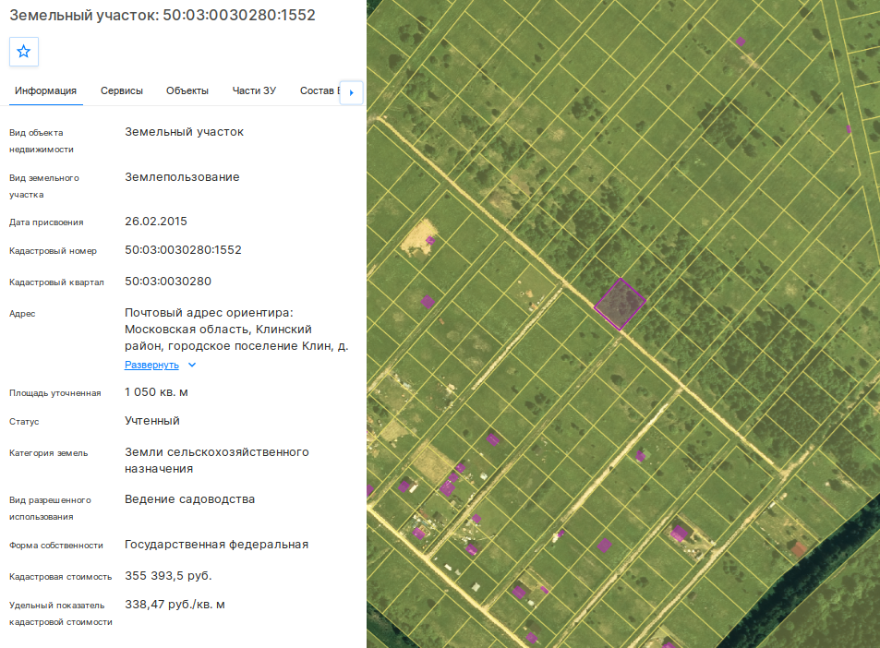This screenshot has width=880, height=648.
Task: Click the parcel title heading text
Action: pyautogui.click(x=163, y=15)
